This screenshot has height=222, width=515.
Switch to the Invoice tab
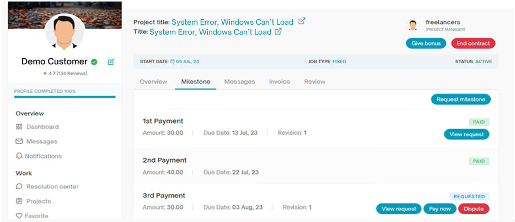pyautogui.click(x=279, y=82)
